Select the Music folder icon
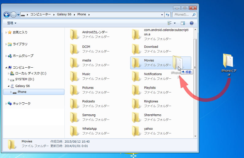 74,76
